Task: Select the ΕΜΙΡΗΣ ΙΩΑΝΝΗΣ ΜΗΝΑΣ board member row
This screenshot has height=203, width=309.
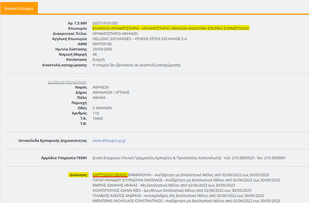Action: pyautogui.click(x=164, y=185)
